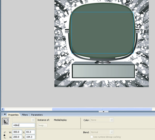Toggle Use runtime bitmap caching checkbox
This screenshot has width=155, height=140.
tap(91, 137)
